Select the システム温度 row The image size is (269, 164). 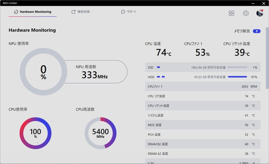click(x=203, y=115)
